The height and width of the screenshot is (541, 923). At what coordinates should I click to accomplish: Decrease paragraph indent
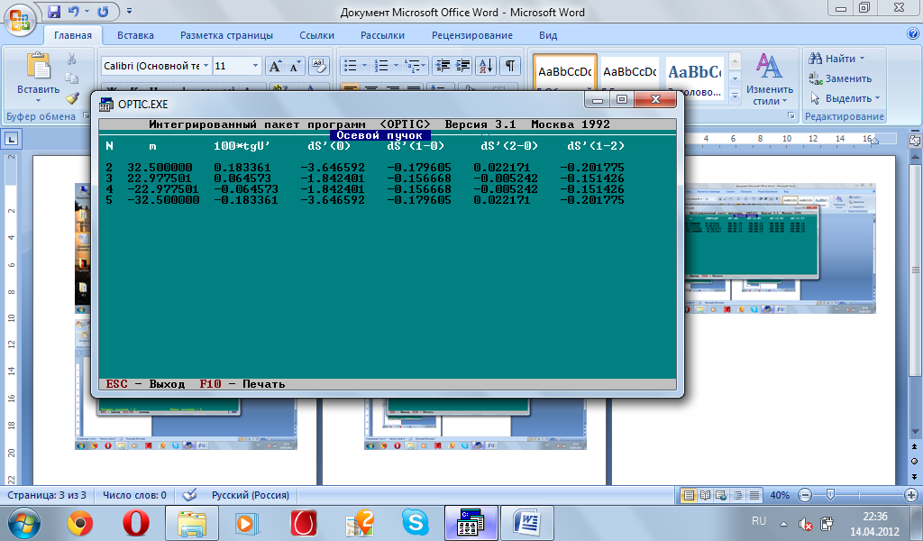click(x=442, y=66)
